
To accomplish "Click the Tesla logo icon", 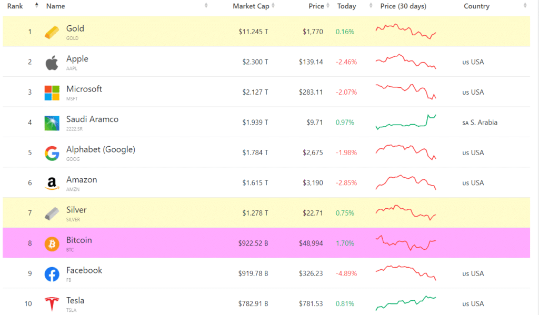I will point(52,304).
